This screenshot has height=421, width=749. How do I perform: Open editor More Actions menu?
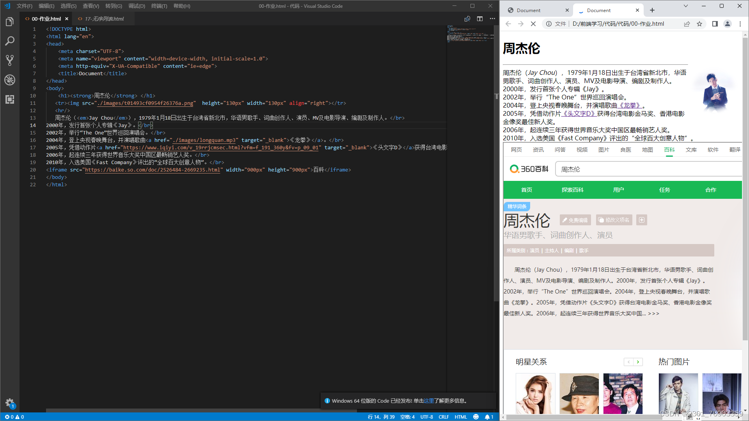click(x=492, y=19)
